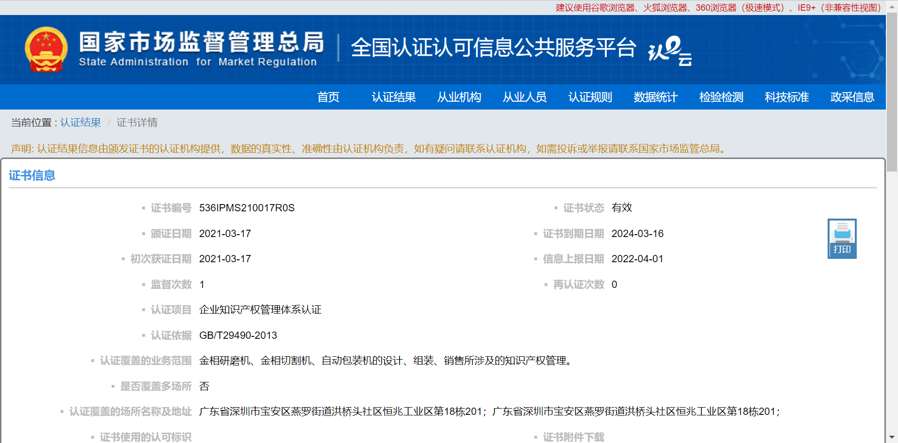
Task: Click the printer icon labeled 打印
Action: (842, 238)
